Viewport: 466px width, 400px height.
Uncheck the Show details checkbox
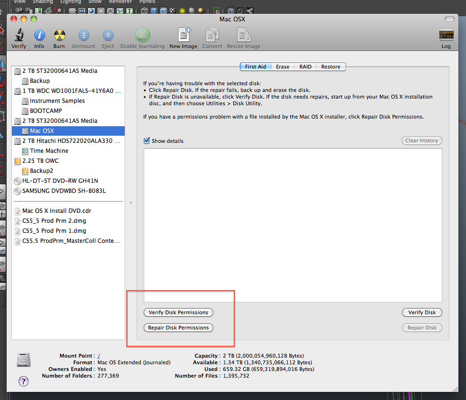[x=147, y=140]
